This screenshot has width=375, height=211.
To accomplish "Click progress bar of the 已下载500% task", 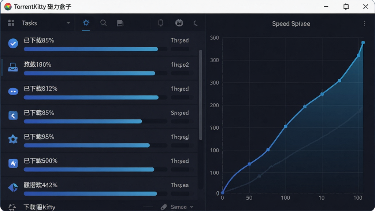I will click(96, 170).
